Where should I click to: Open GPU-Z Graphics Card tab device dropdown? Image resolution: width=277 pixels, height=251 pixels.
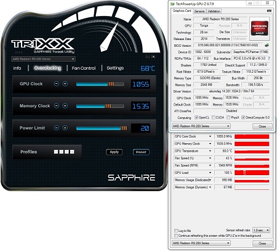201,126
